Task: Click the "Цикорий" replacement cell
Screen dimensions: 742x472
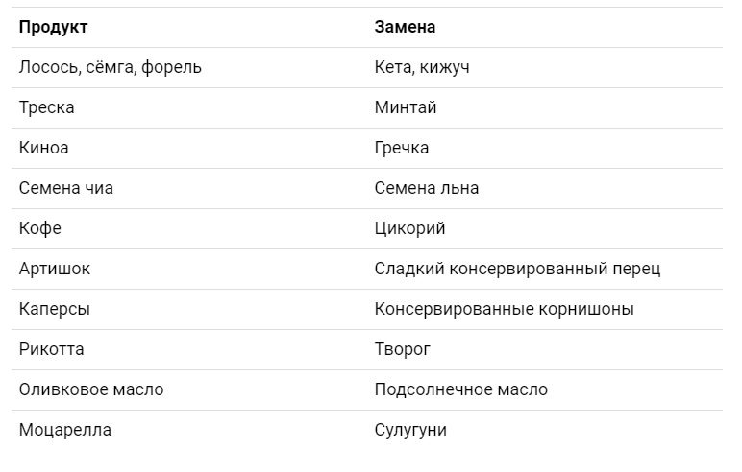Action: point(409,228)
